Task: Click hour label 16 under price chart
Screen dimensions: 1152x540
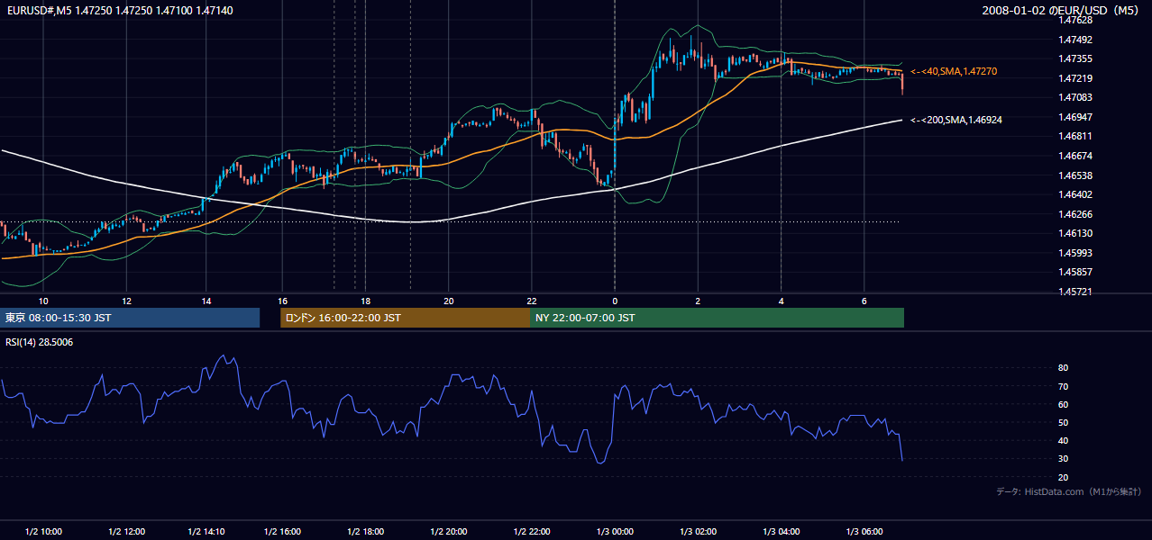Action: (x=282, y=301)
